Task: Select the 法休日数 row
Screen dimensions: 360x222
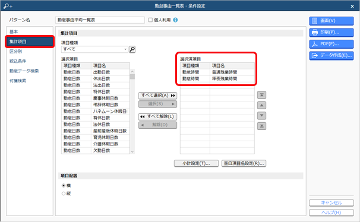Action: tap(96, 125)
